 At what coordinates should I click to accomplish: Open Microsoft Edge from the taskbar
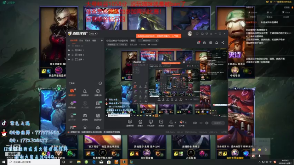pyautogui.click(x=94, y=162)
